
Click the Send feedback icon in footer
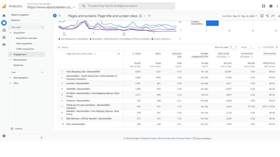194,138
